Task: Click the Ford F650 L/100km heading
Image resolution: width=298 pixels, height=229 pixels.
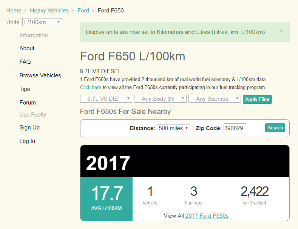Action: [x=133, y=56]
